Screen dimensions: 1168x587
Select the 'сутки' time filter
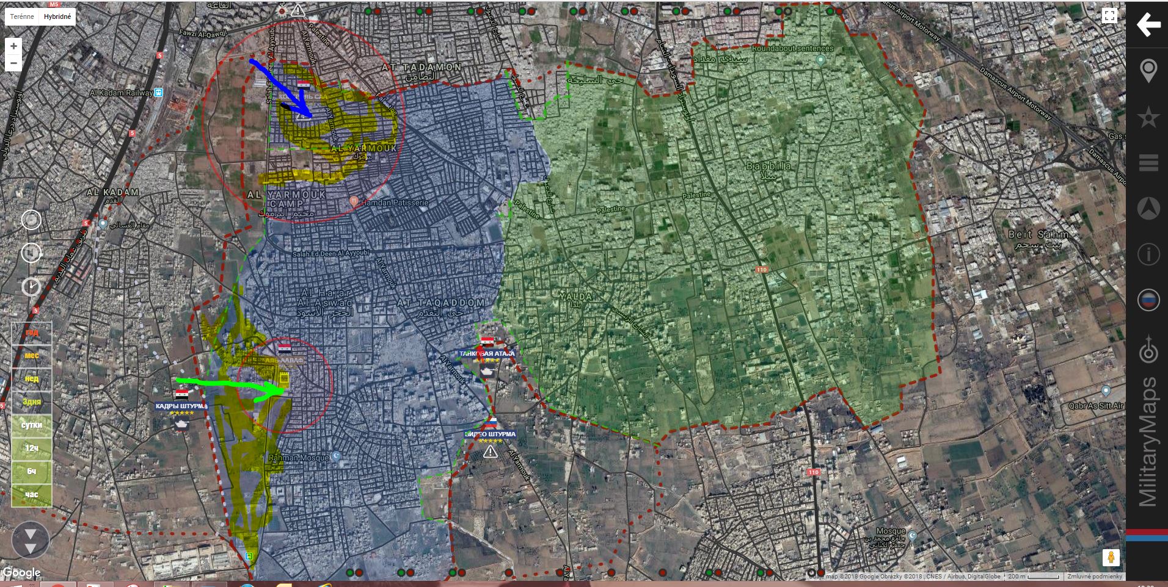coord(32,425)
